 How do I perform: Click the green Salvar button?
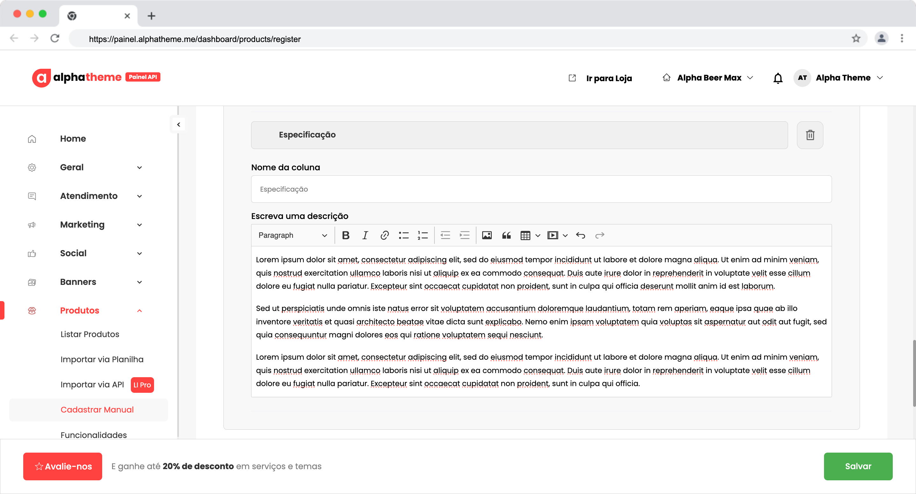[x=857, y=466]
